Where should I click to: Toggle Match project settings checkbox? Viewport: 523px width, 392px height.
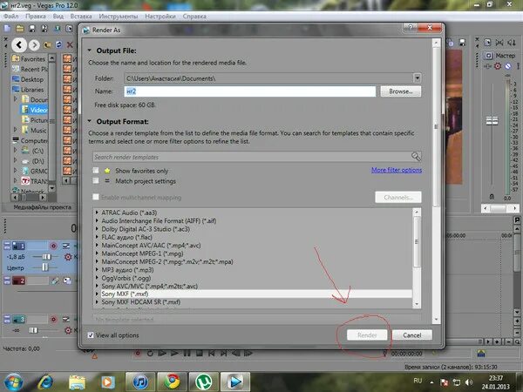click(96, 180)
